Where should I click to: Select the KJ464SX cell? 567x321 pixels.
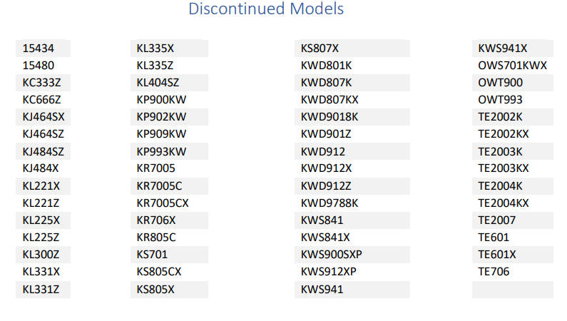point(44,116)
